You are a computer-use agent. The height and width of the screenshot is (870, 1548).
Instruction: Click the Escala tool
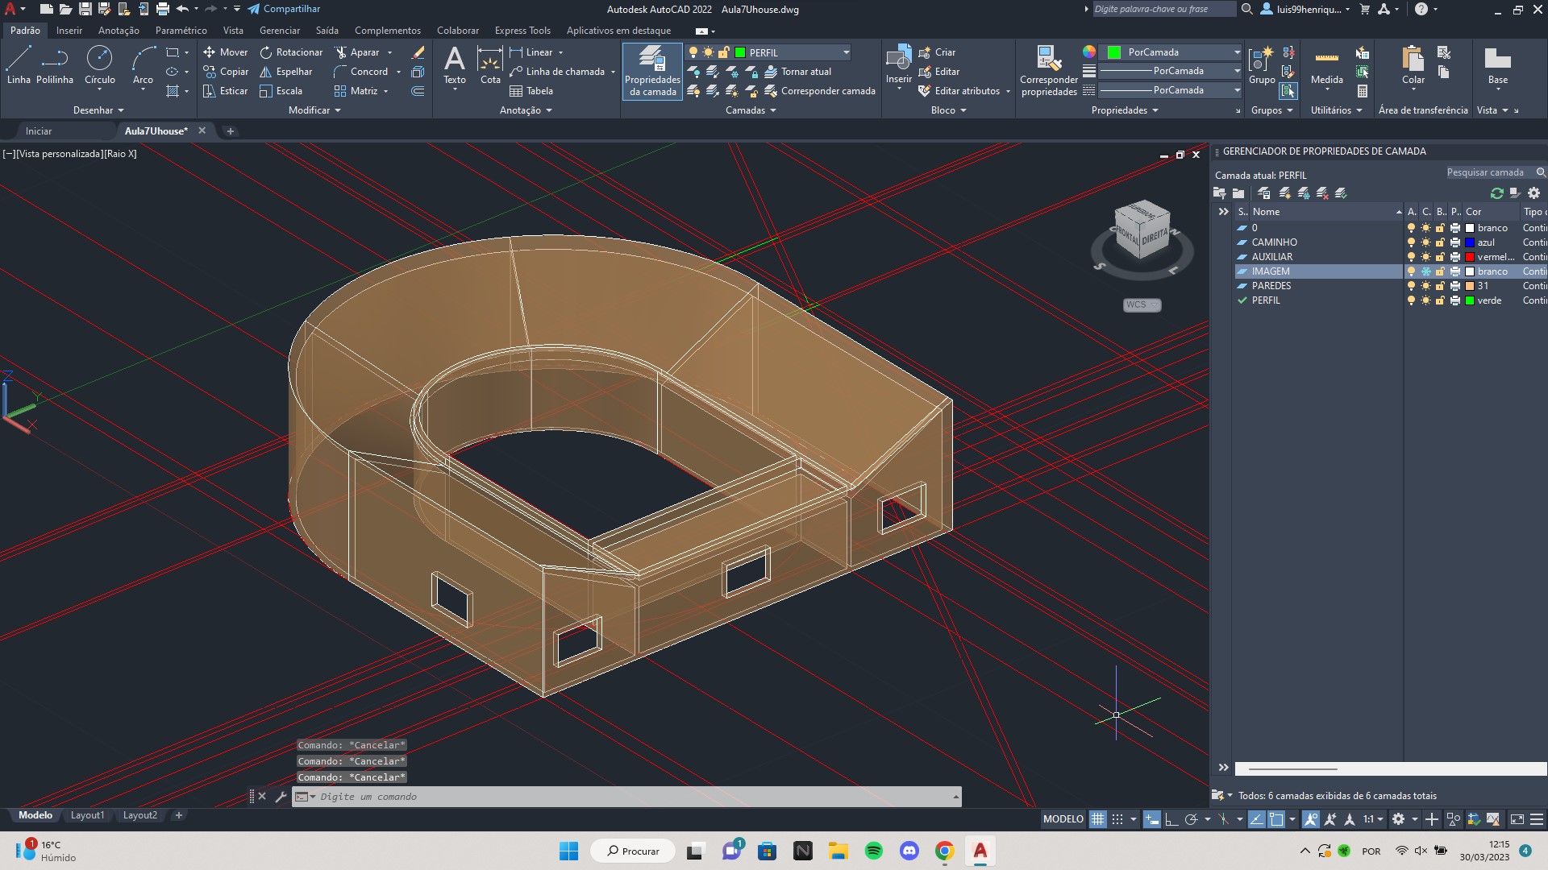tap(281, 91)
